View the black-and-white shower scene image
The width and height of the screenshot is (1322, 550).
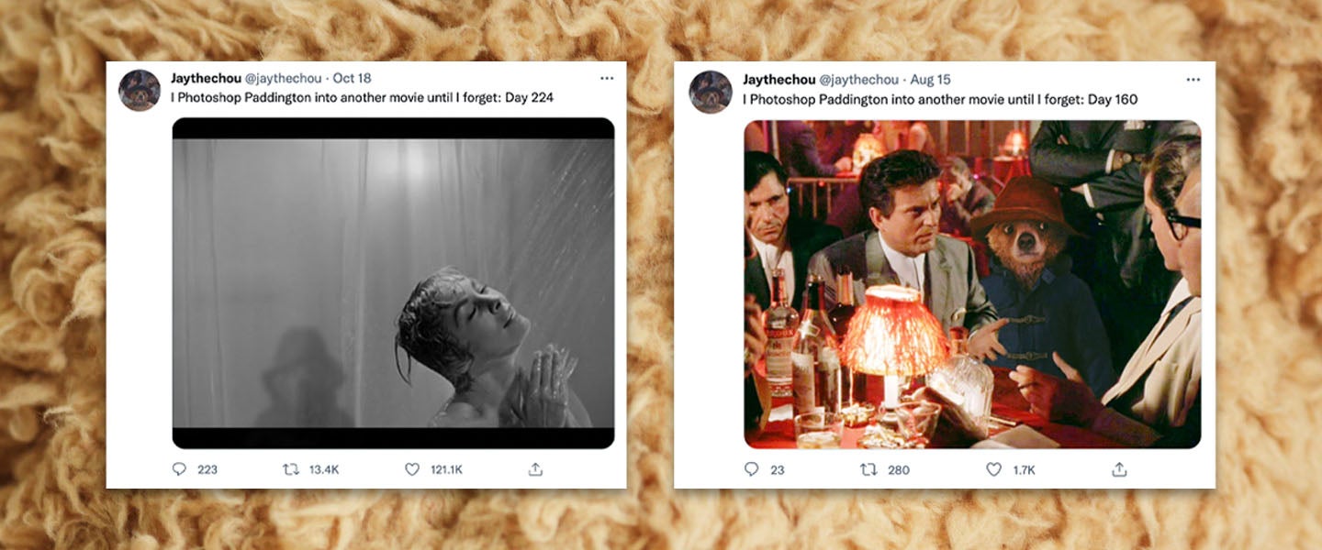point(393,283)
